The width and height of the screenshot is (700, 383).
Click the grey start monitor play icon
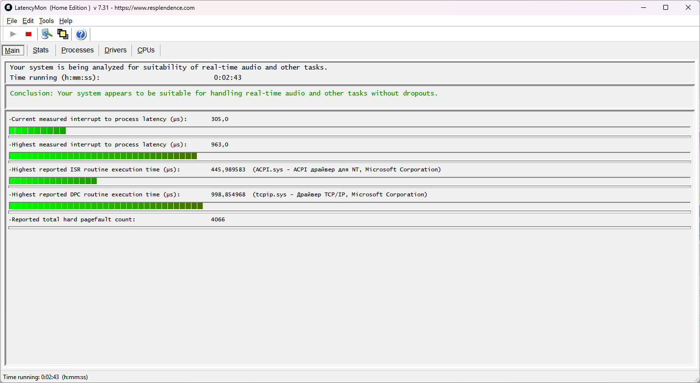point(13,34)
